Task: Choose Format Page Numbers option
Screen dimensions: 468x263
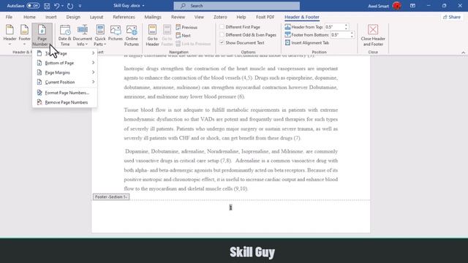Action: 65,93
